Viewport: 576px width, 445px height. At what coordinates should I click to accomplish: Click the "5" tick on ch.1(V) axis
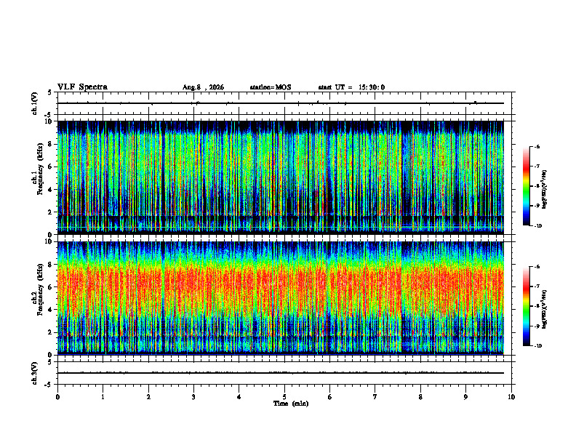pos(50,92)
